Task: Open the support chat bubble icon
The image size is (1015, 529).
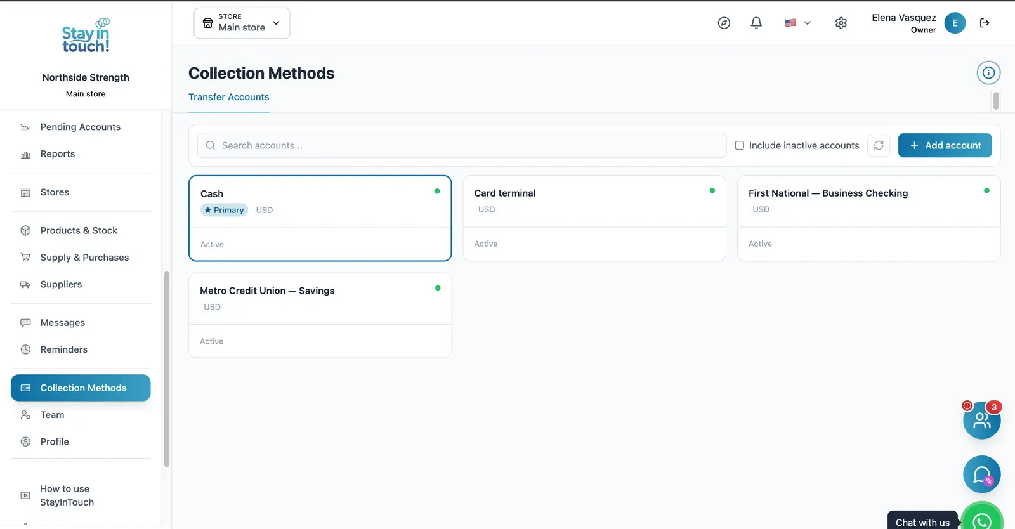Action: [982, 474]
